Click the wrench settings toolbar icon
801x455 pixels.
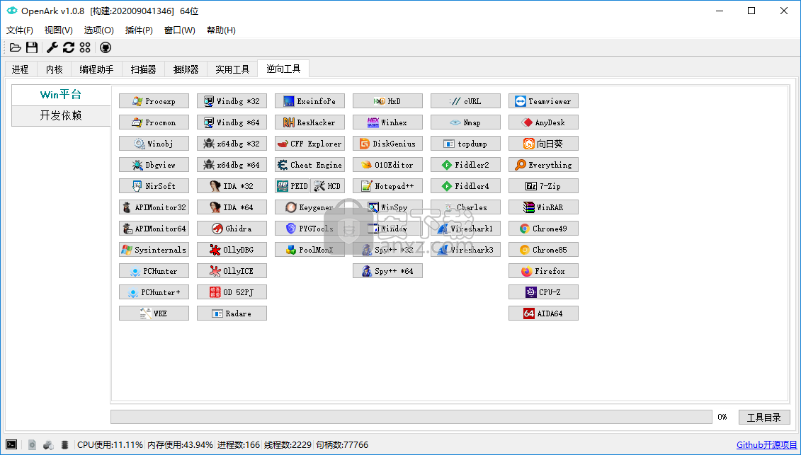(x=52, y=47)
